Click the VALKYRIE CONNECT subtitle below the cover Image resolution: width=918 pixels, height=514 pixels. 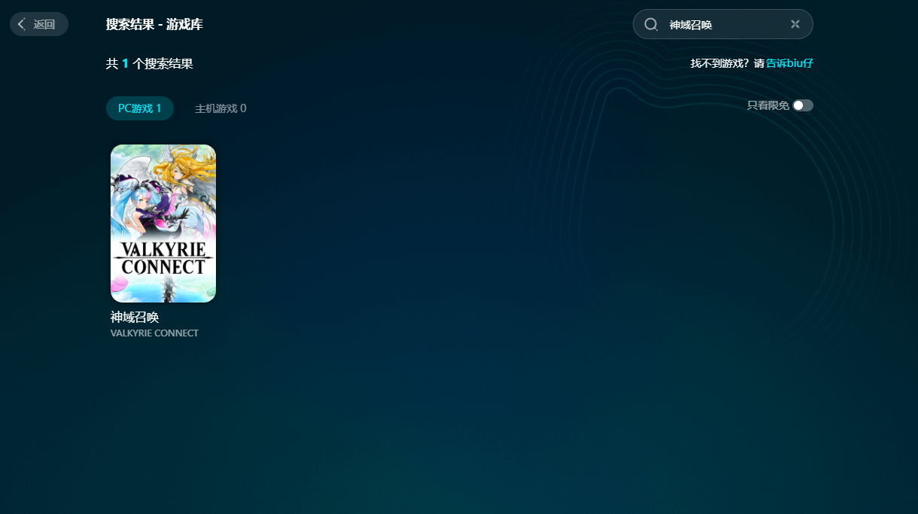[x=154, y=333]
